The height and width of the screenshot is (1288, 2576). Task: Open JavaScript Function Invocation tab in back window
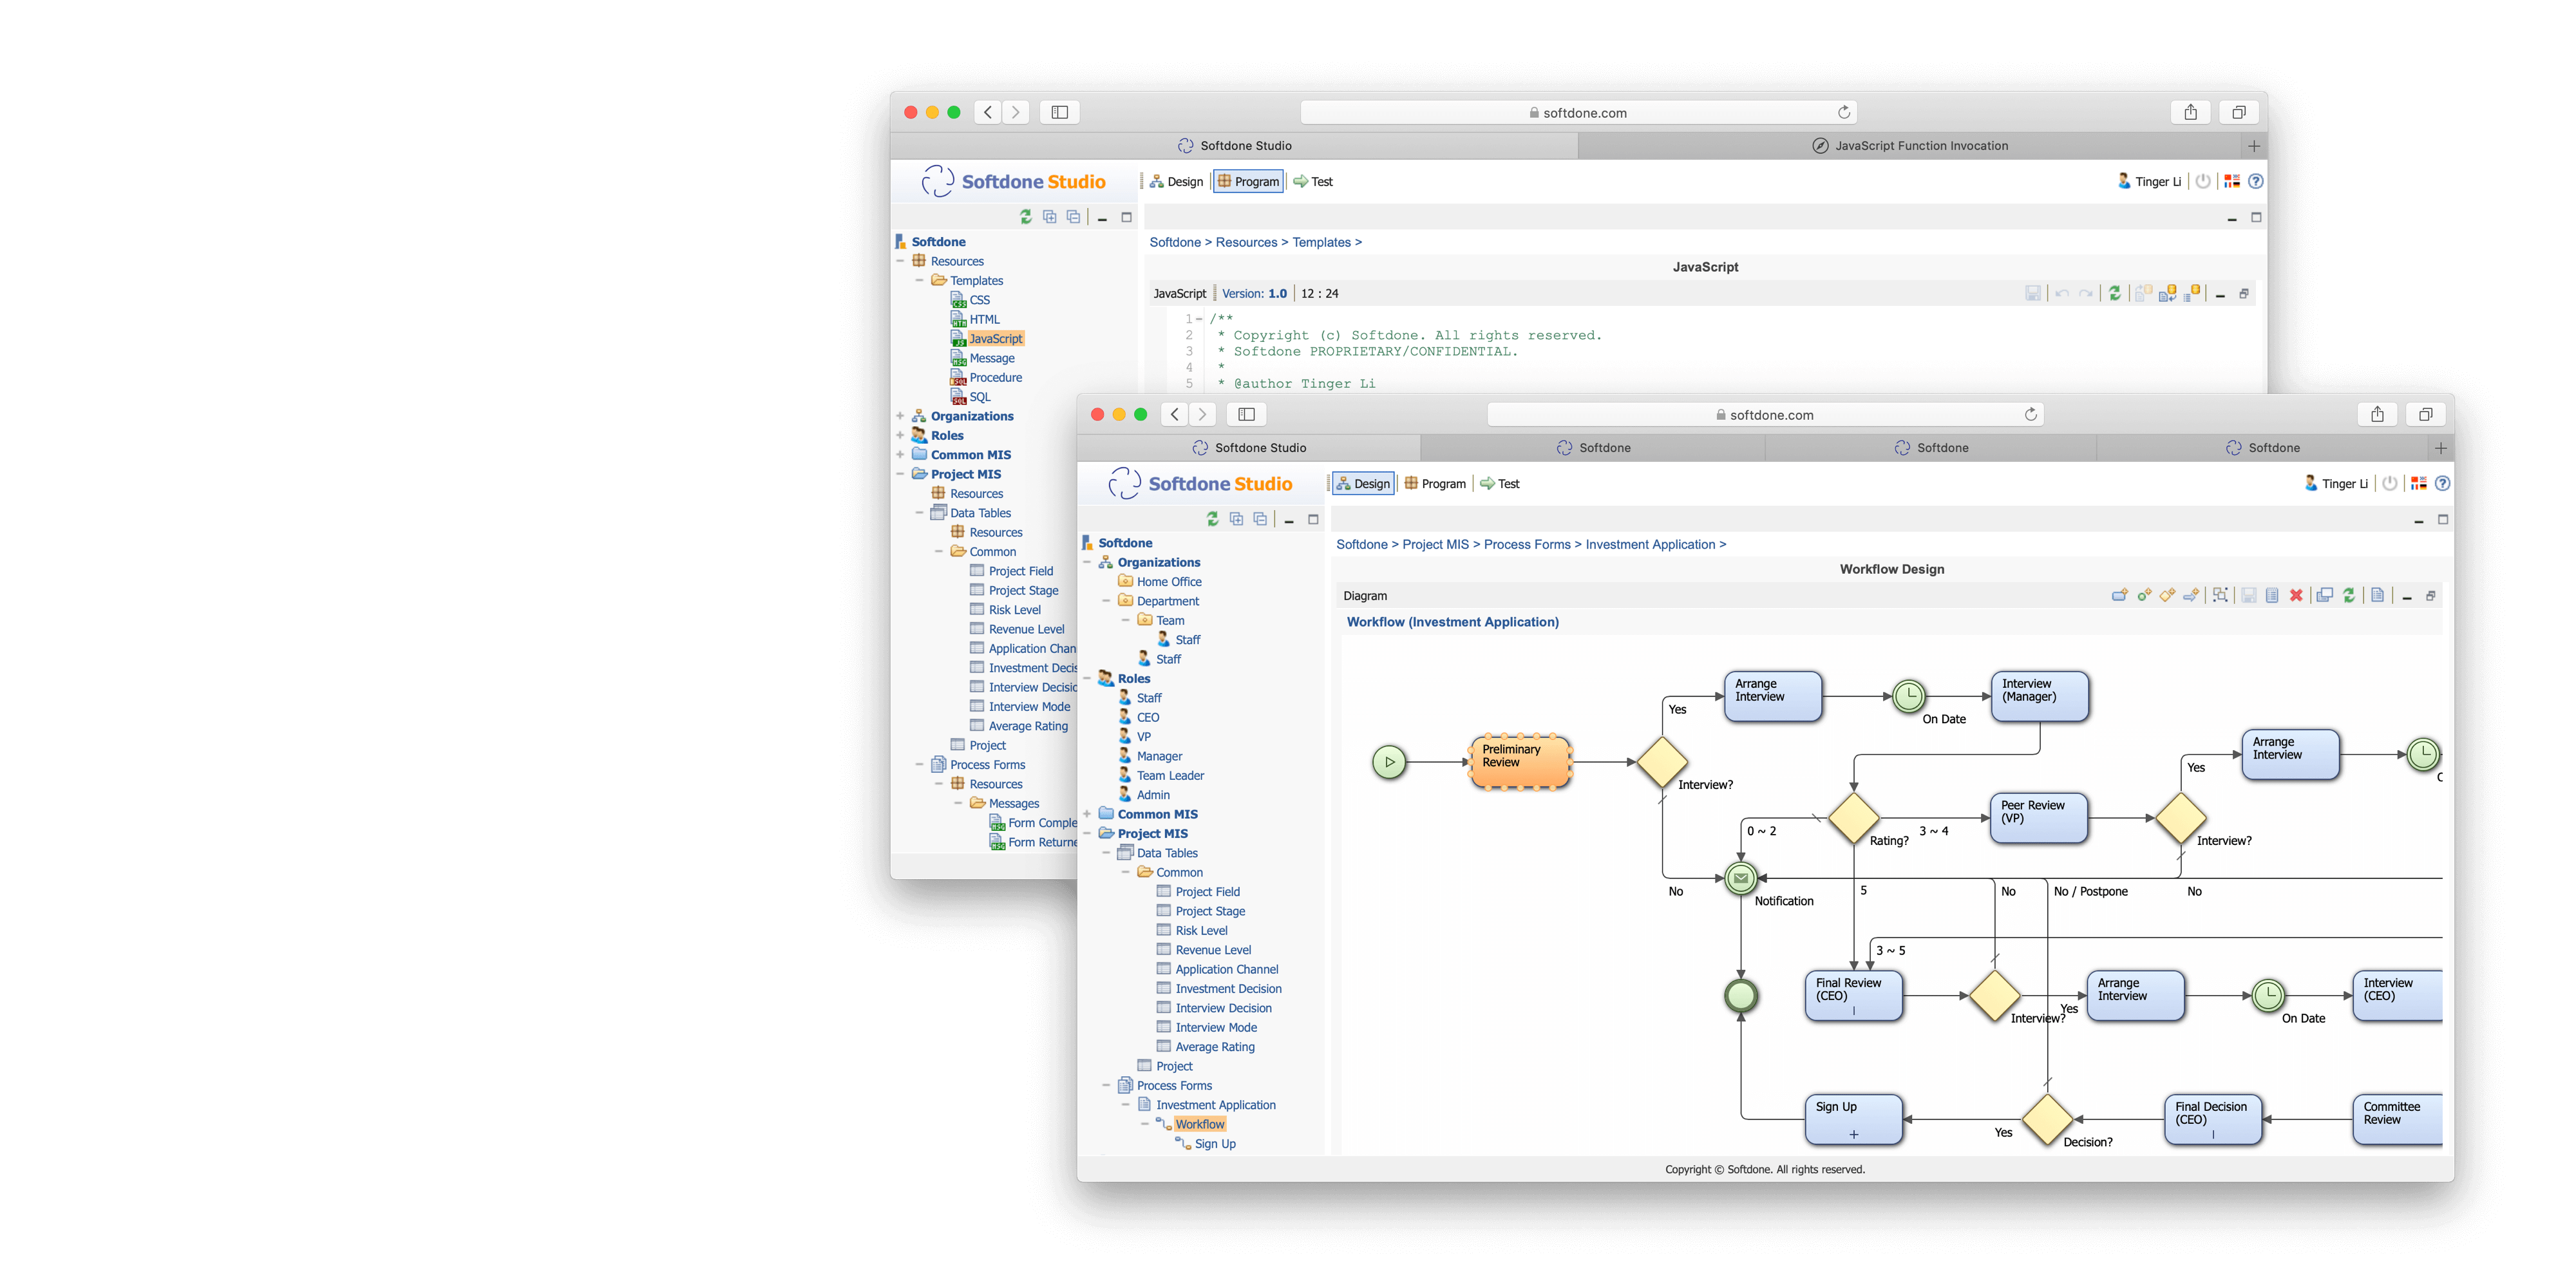coord(1910,146)
